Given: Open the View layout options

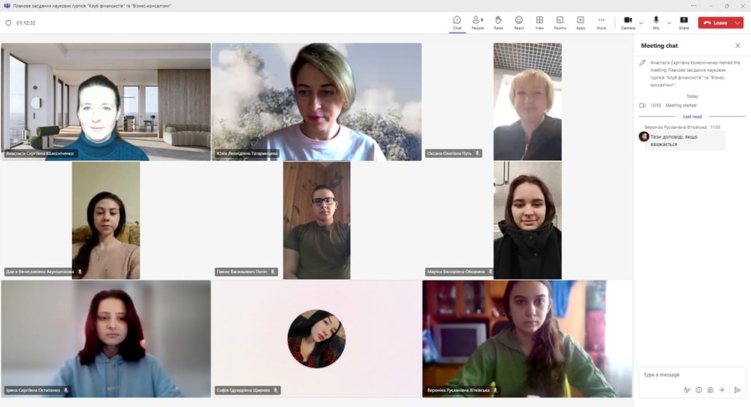Looking at the screenshot, I should [x=539, y=22].
